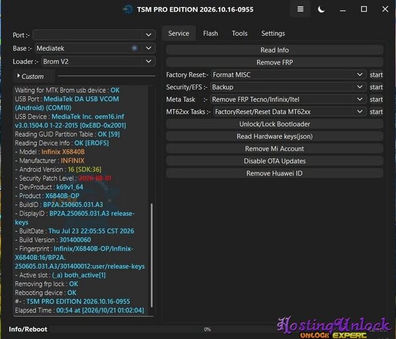Viewport: 396px width, 339px height.
Task: Open the Loader Brom V2 dropdown
Action: pyautogui.click(x=98, y=62)
